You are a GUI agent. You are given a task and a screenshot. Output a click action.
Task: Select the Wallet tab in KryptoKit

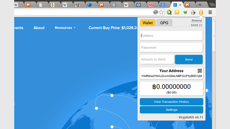coord(148,23)
